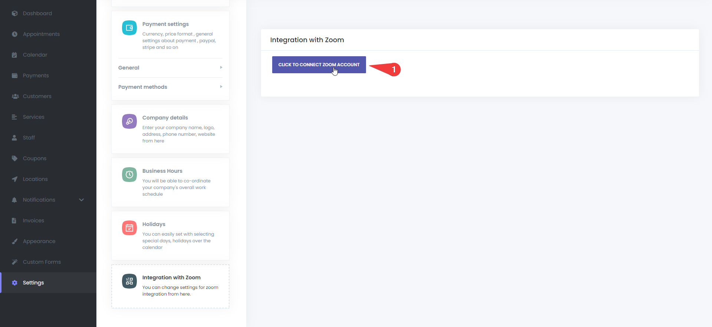Open the Appearance brush icon
The width and height of the screenshot is (712, 327).
(x=14, y=241)
